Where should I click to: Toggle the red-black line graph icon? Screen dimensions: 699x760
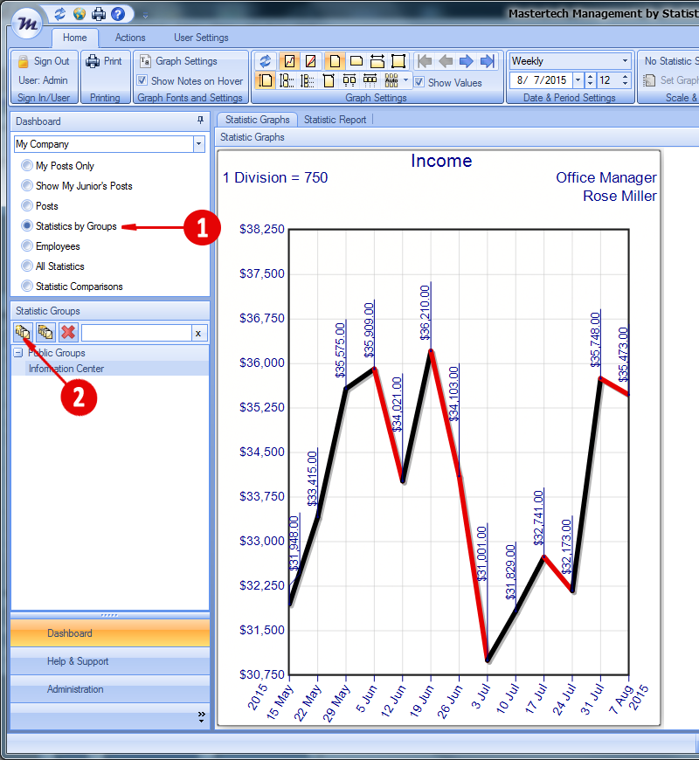click(289, 61)
